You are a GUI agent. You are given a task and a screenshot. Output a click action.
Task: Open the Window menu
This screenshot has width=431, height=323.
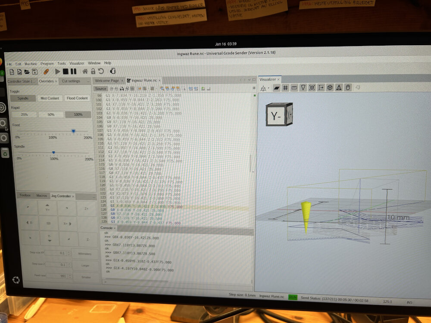point(94,63)
